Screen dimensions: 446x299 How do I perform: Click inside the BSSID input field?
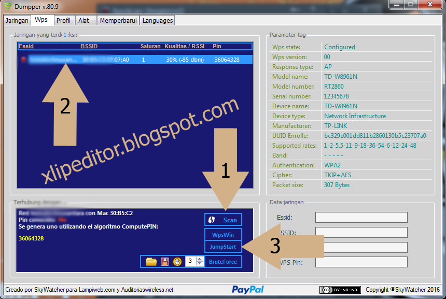pyautogui.click(x=361, y=232)
